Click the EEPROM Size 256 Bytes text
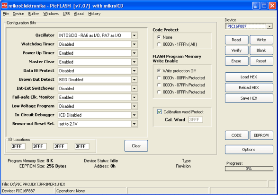The image size is (278, 195). coord(43,166)
